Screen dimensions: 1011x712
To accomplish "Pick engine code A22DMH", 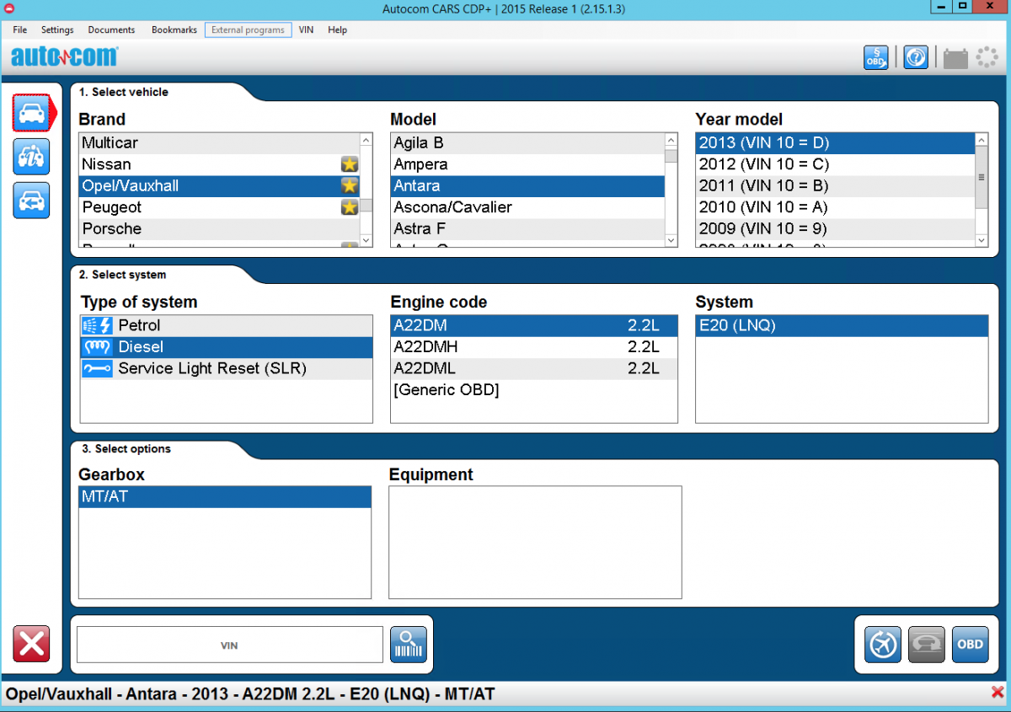I will pyautogui.click(x=534, y=347).
